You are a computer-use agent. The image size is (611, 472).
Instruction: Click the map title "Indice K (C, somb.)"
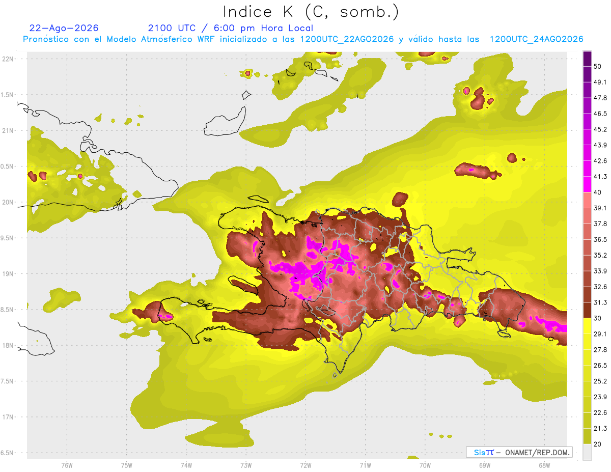click(x=311, y=12)
